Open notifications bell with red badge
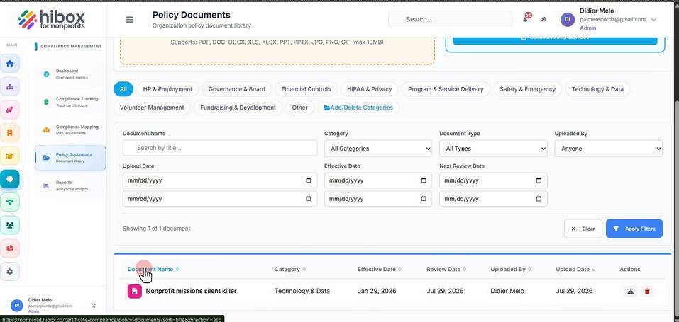 [x=526, y=18]
